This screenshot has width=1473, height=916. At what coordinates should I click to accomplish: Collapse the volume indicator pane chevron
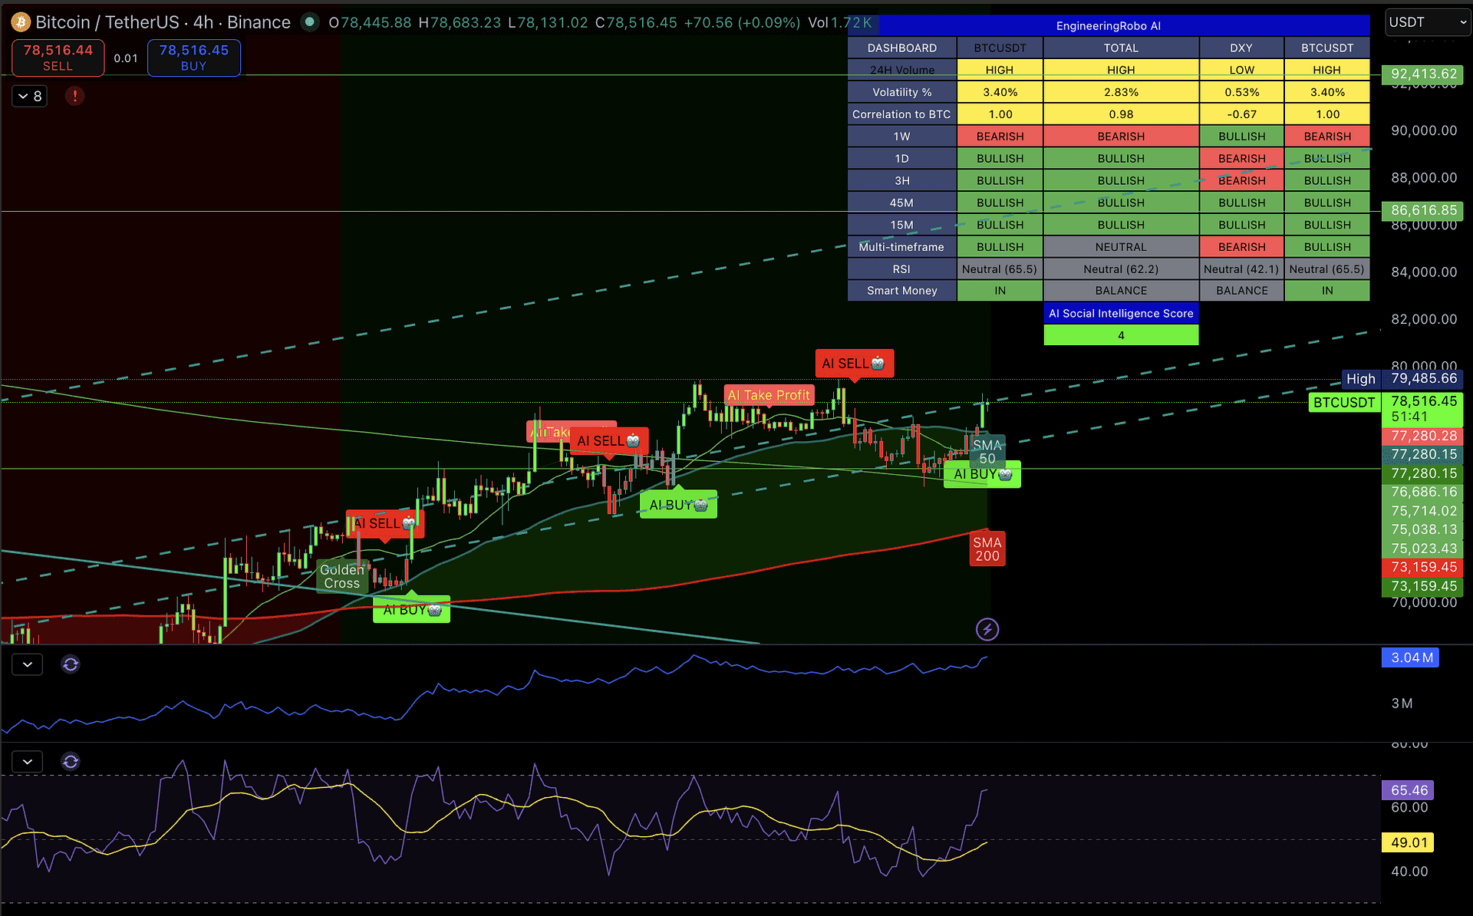(x=28, y=664)
